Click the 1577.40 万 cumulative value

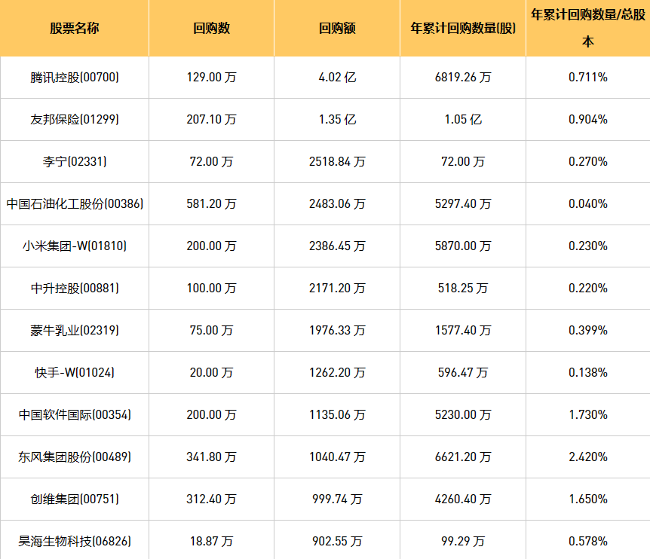(463, 331)
